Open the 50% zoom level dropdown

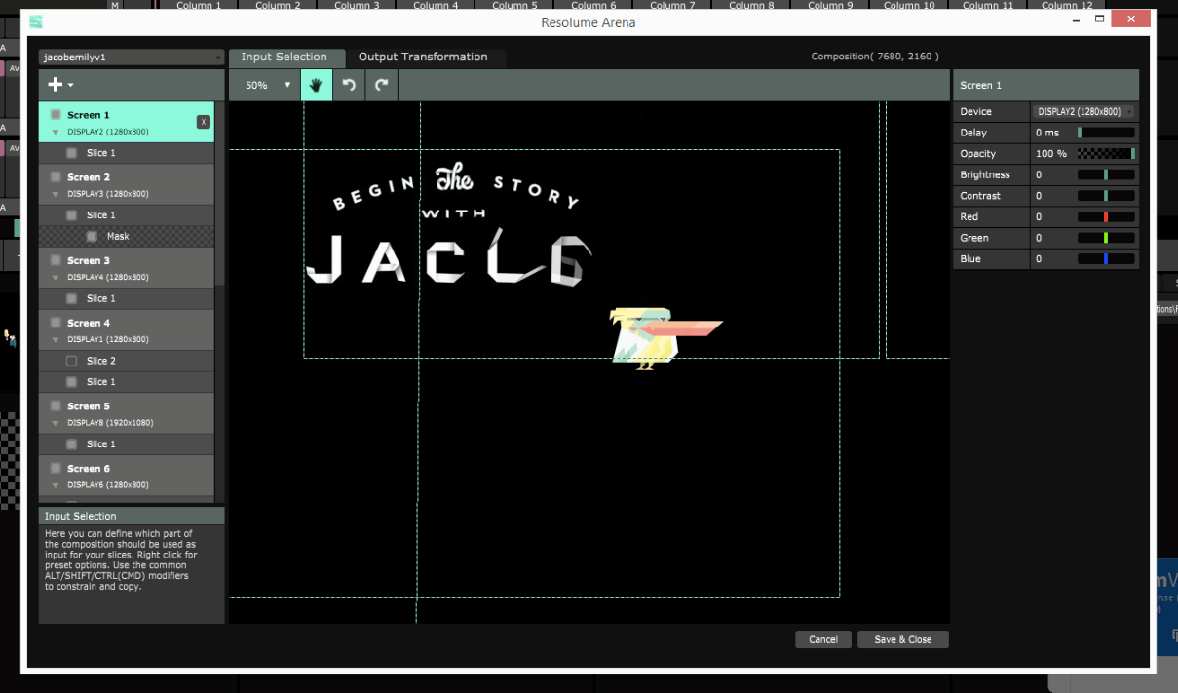tap(265, 85)
